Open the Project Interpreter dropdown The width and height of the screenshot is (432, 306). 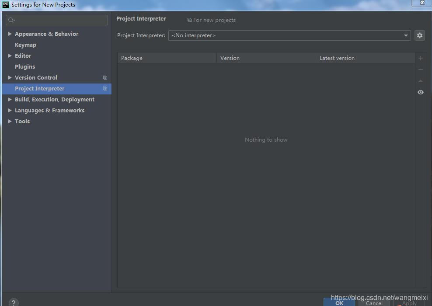289,35
